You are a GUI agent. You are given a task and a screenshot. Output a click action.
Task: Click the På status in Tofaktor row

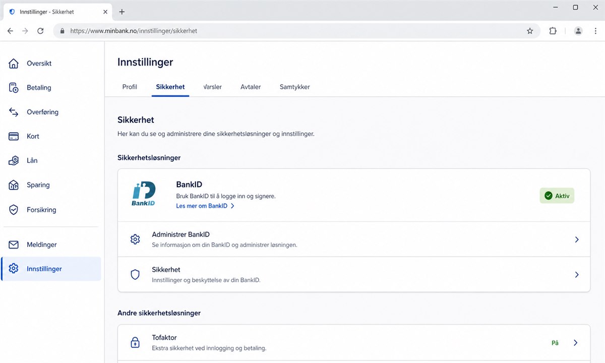click(555, 343)
